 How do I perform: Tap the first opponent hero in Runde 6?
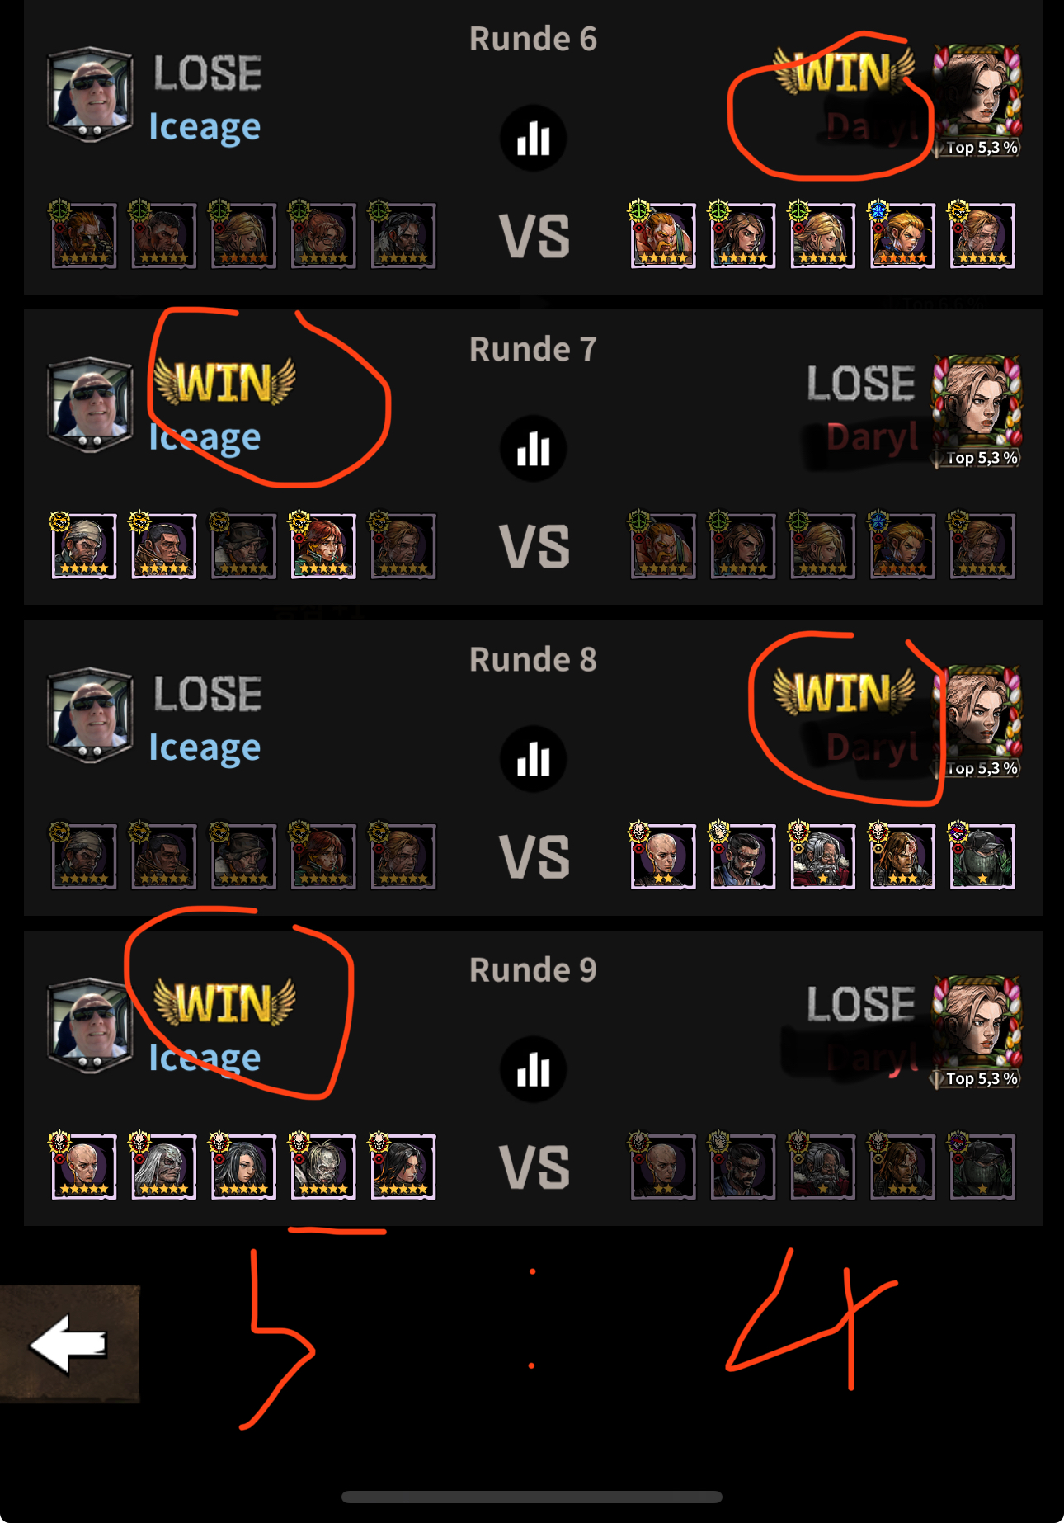click(x=662, y=235)
